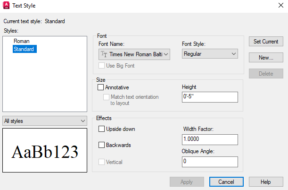Click the Height input field

(210, 97)
